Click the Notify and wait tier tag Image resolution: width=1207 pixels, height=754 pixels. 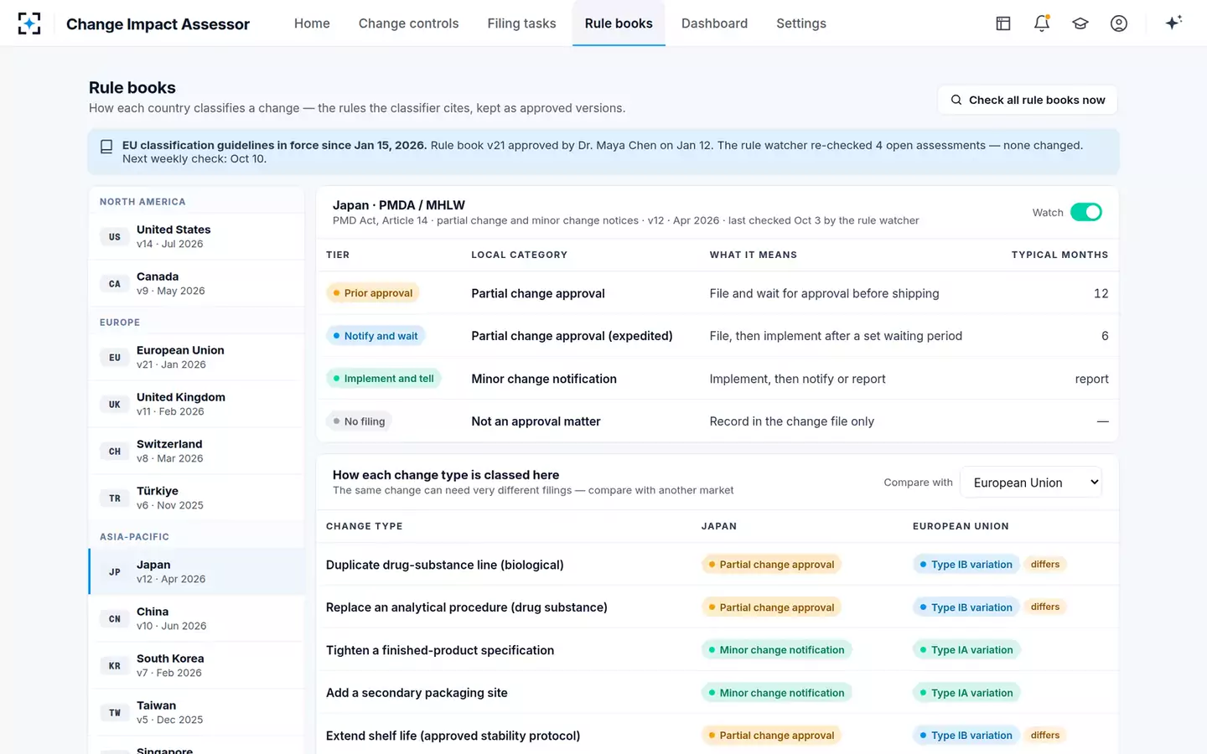point(376,336)
